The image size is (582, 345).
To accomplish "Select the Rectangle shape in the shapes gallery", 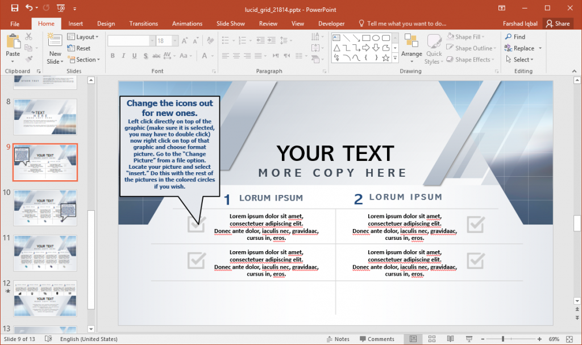I will pos(367,38).
